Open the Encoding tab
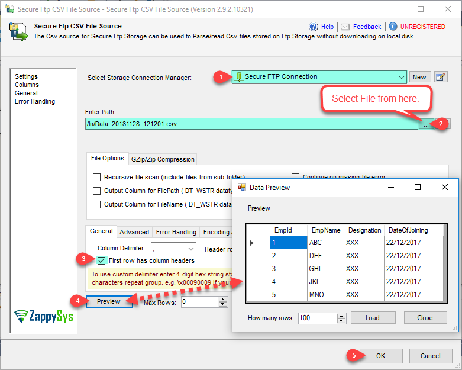This screenshot has height=370, width=462. (x=217, y=232)
